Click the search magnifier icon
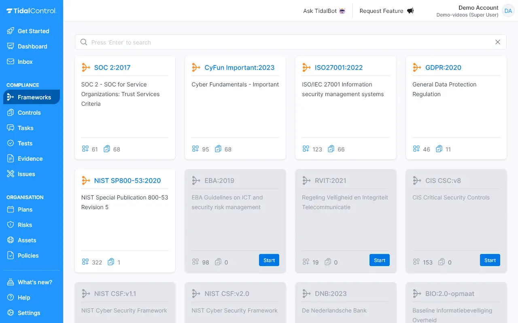 tap(84, 42)
